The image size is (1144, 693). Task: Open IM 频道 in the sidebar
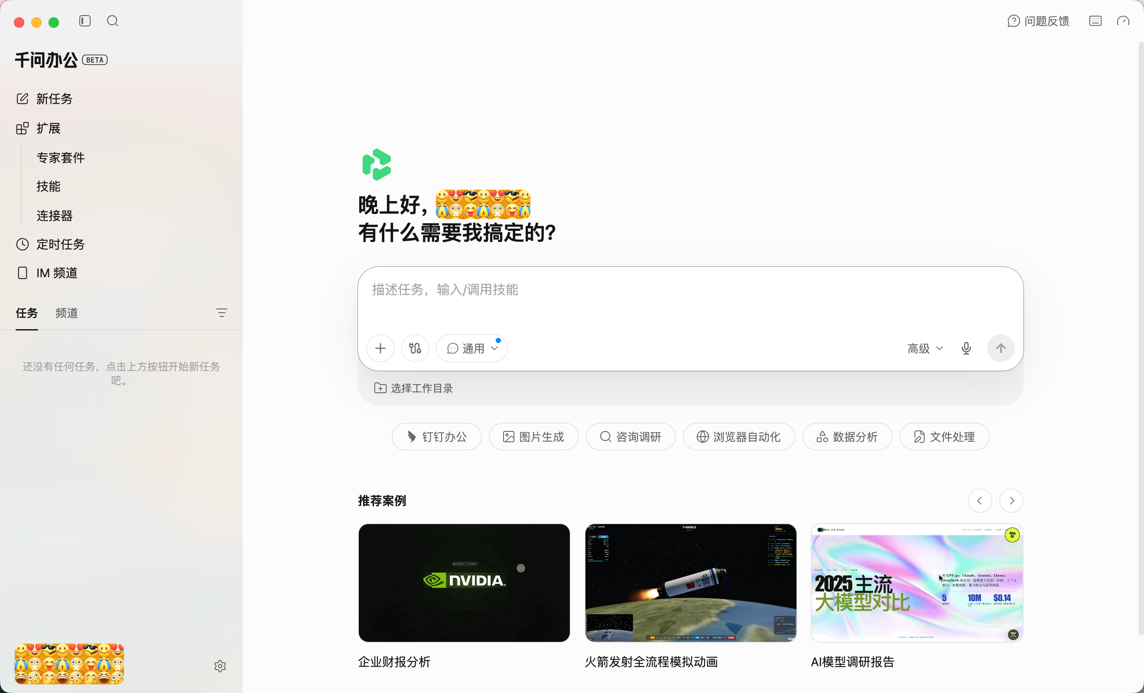pos(47,273)
